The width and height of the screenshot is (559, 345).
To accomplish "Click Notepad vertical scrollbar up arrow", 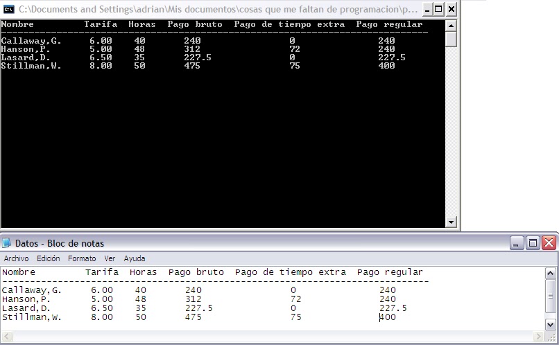I will (x=550, y=274).
